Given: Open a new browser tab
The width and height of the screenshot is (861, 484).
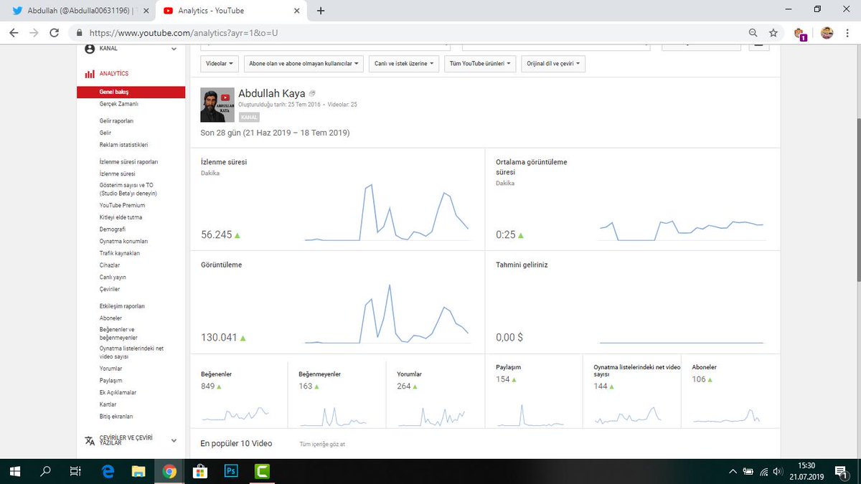Looking at the screenshot, I should pos(320,11).
